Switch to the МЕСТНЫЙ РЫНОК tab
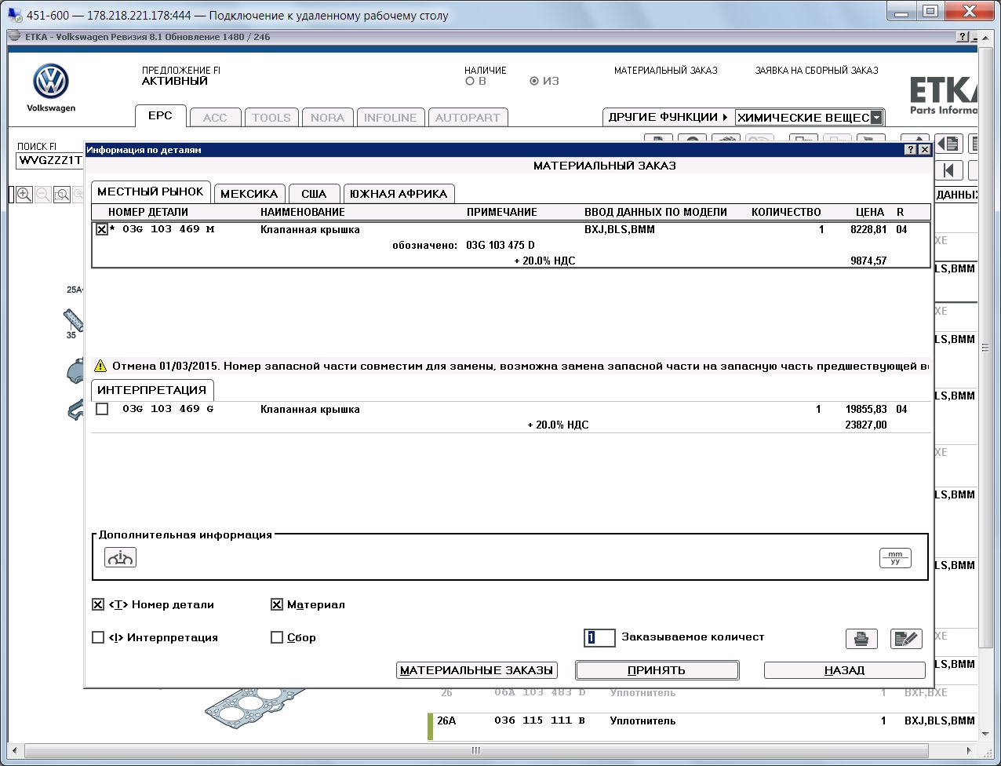The image size is (1001, 766). point(151,192)
